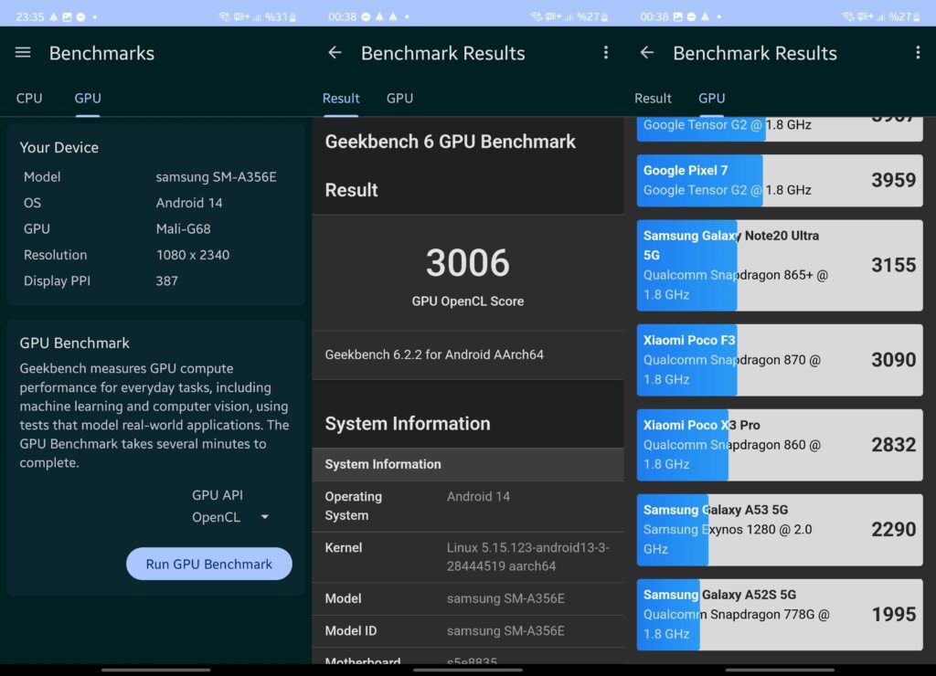Tap the %31 battery indicator
Image resolution: width=936 pixels, height=676 pixels.
click(277, 16)
